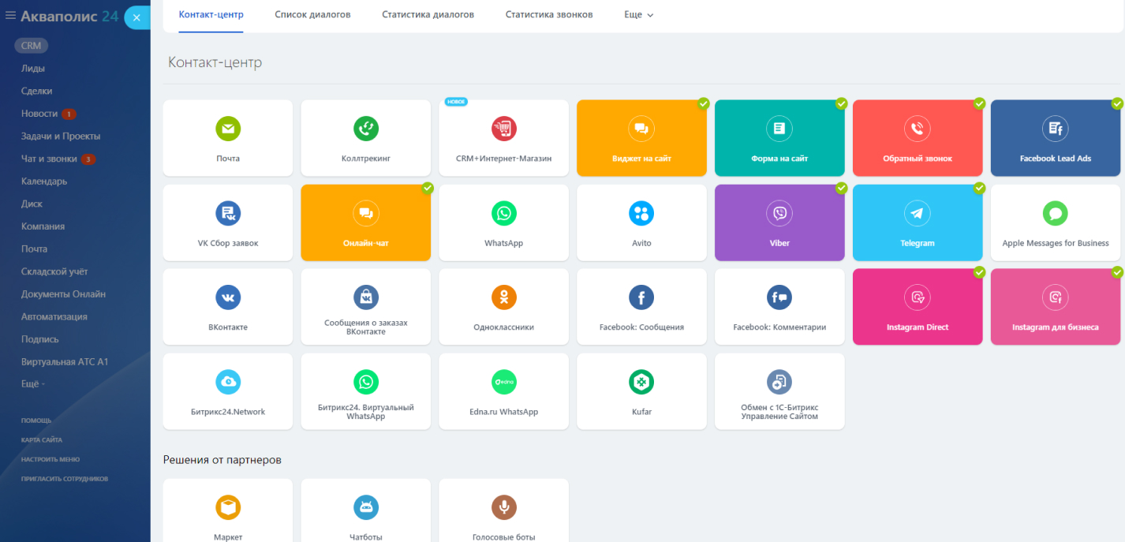Open Instagram для бизнеса icon

click(1056, 297)
